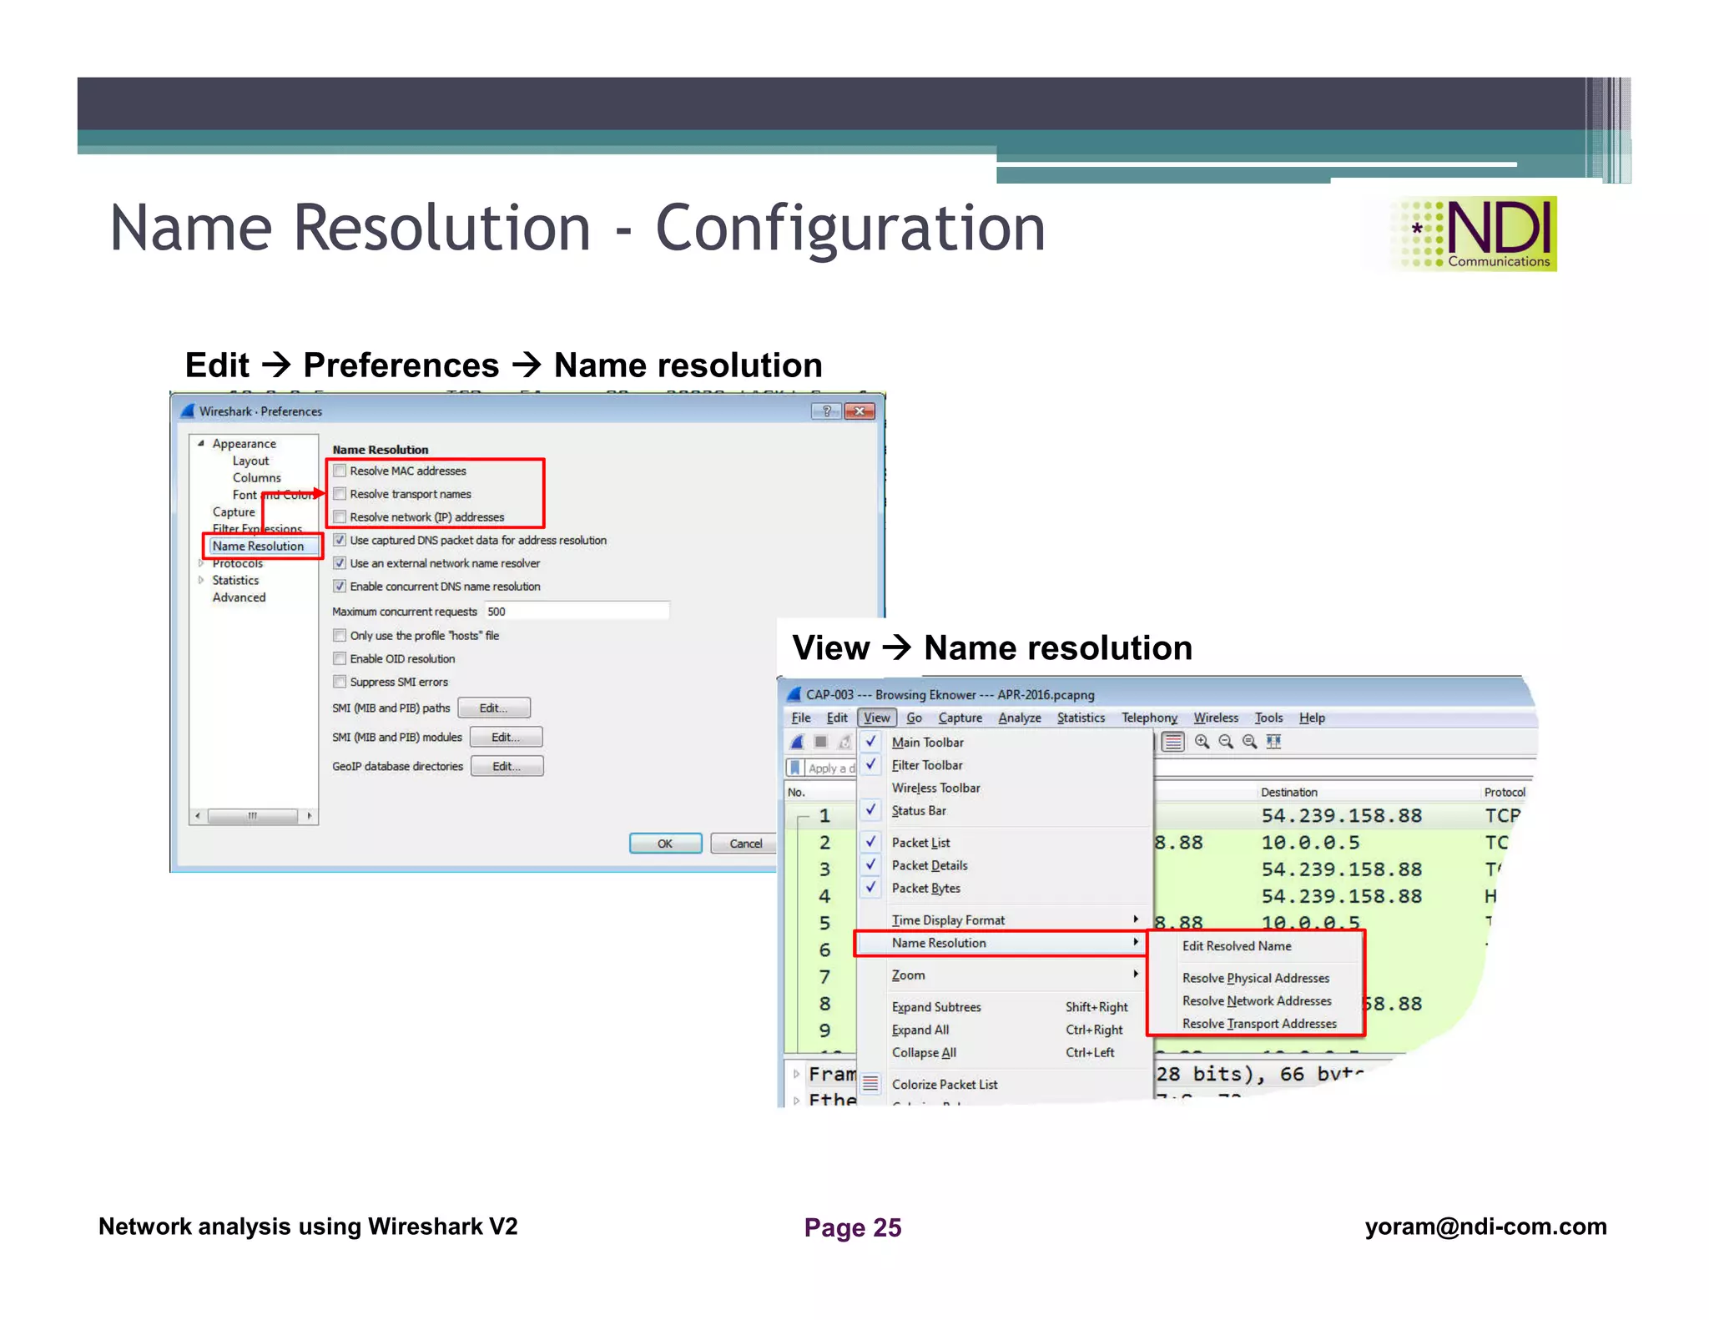Open the Statistics menu in CAP-003 window
The width and height of the screenshot is (1709, 1320).
[x=1081, y=718]
